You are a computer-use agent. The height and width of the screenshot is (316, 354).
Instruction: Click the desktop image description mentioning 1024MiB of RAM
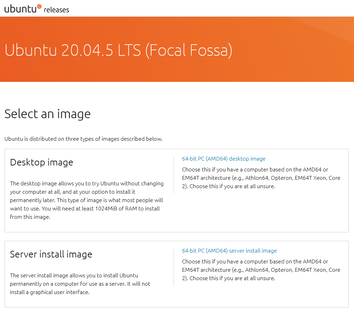click(87, 200)
